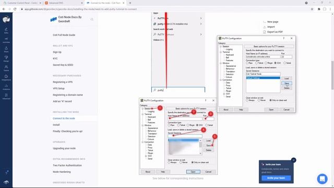
Task: Click the Saved Sessions name field, upper PuTTY
Action: (x=263, y=74)
